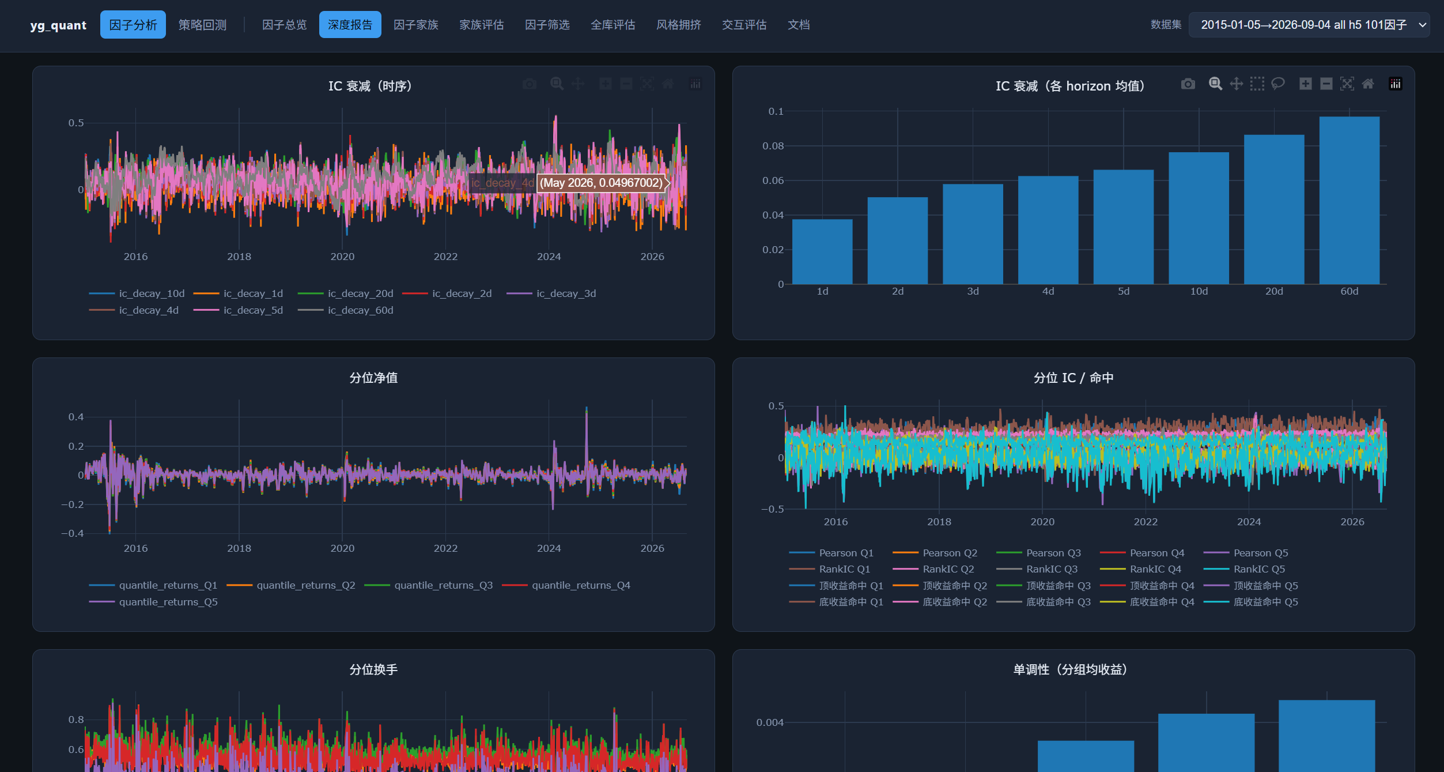
Task: Open the Plotly logo link on the horizon-mean chart
Action: tap(1395, 84)
